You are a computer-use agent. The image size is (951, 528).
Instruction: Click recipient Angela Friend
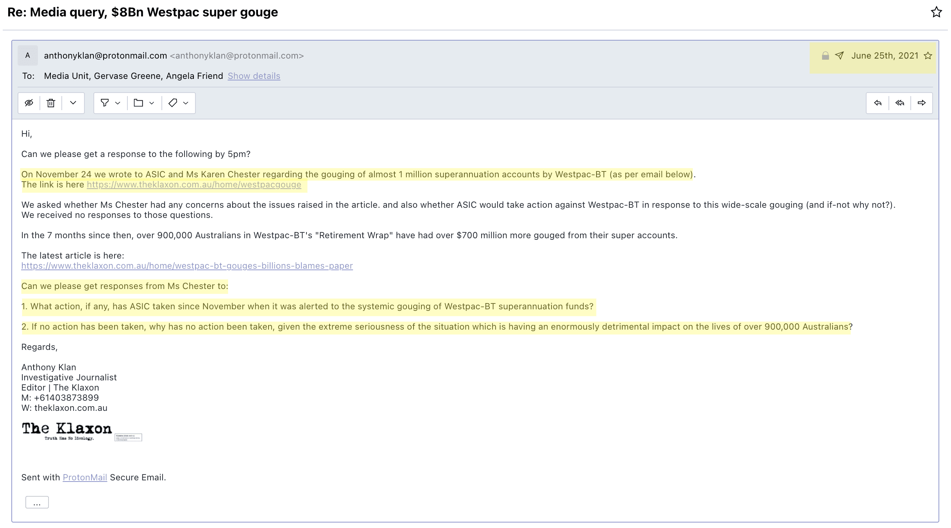tap(194, 76)
